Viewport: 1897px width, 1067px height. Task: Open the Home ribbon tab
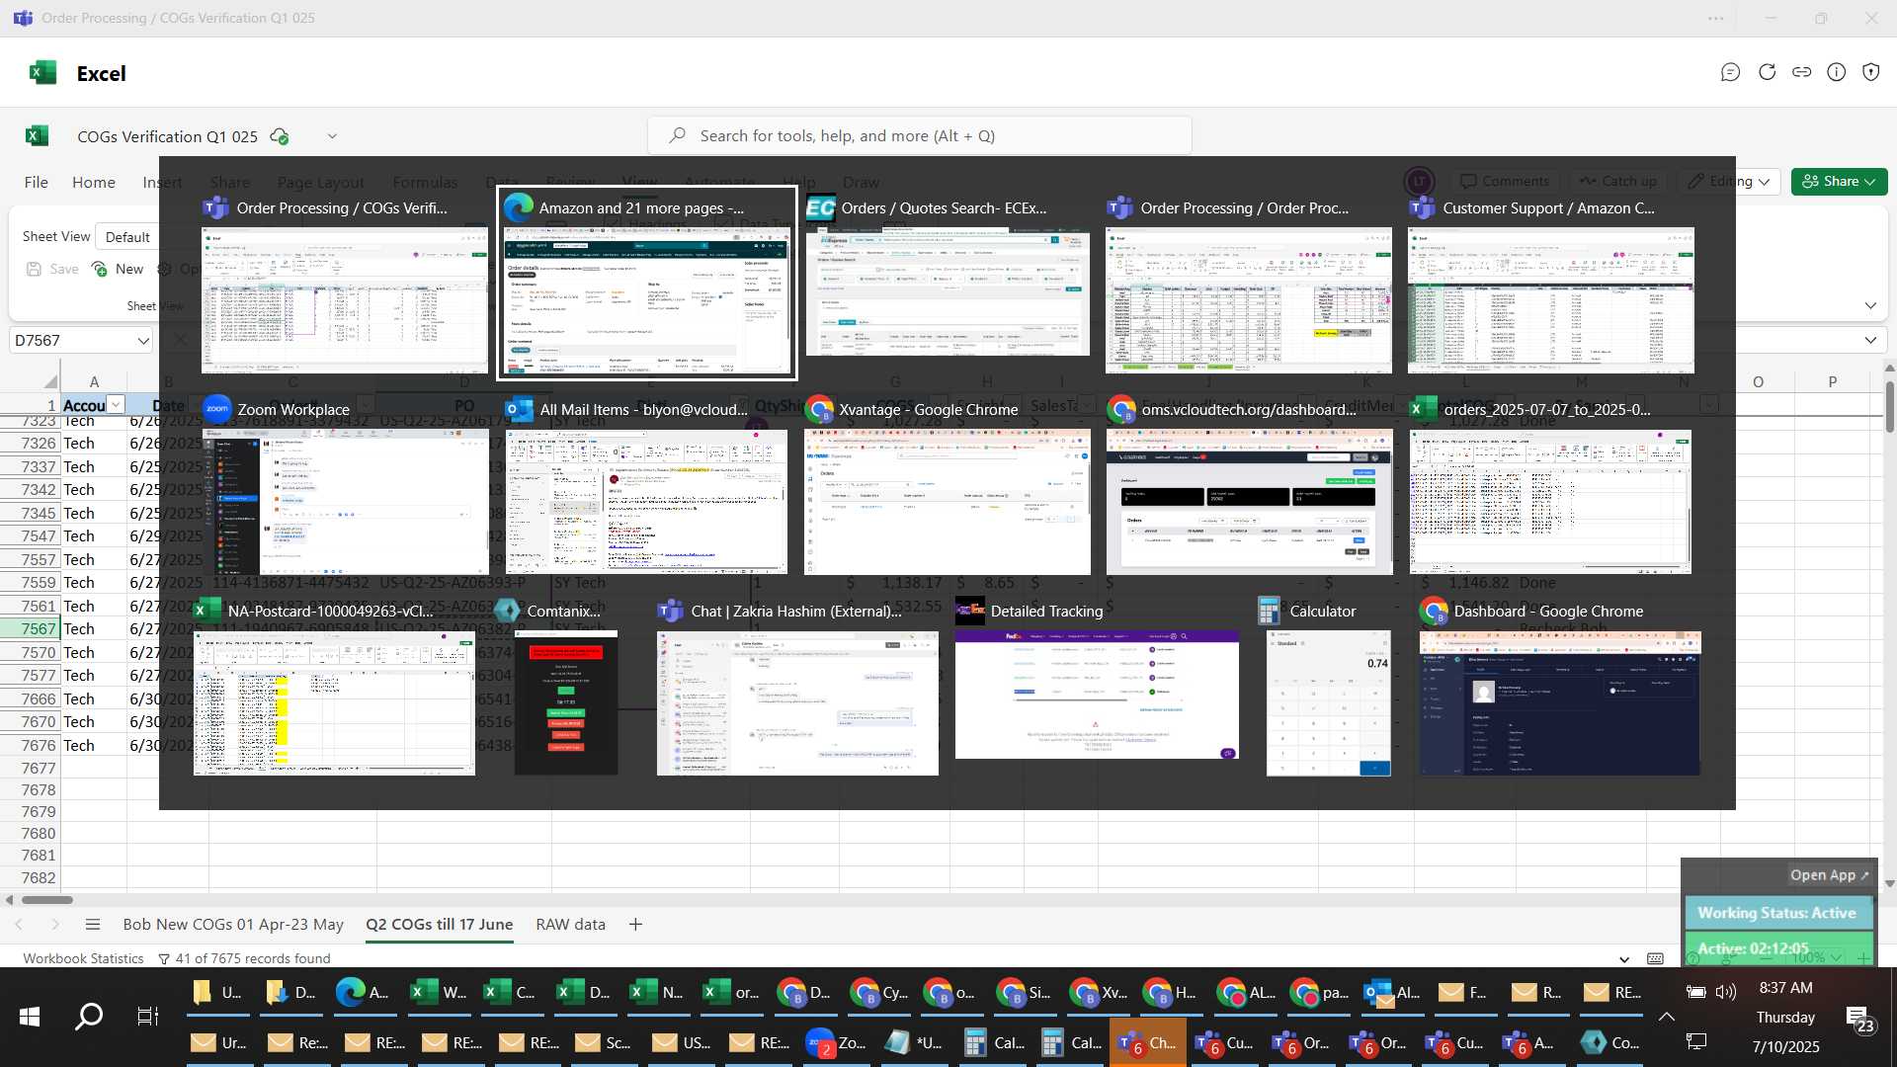point(94,182)
